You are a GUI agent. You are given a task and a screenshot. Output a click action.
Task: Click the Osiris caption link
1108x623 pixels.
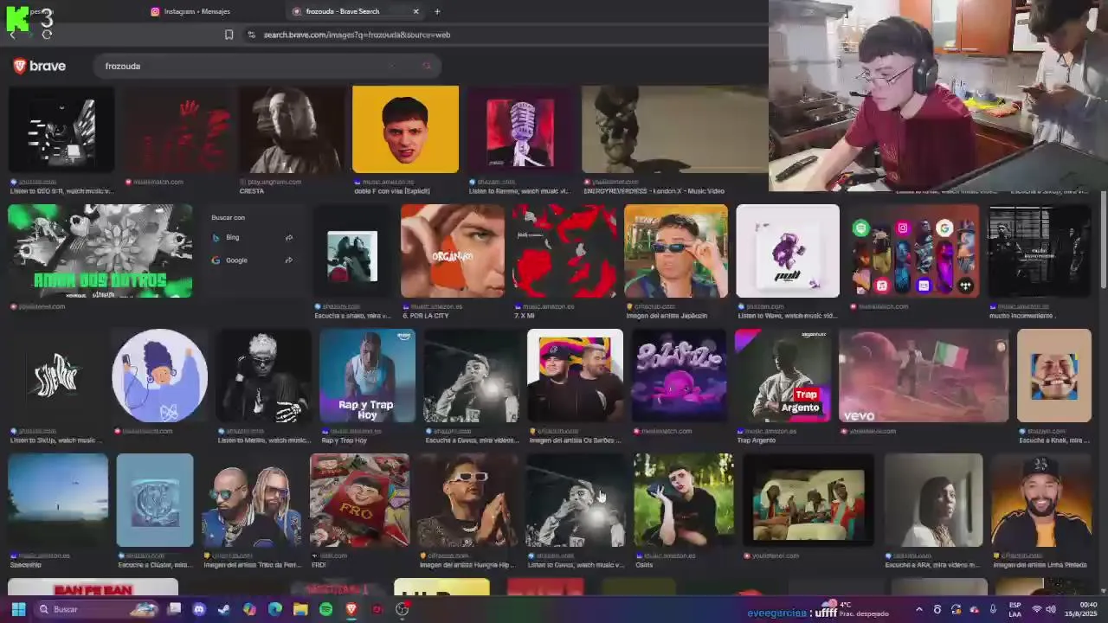(644, 565)
